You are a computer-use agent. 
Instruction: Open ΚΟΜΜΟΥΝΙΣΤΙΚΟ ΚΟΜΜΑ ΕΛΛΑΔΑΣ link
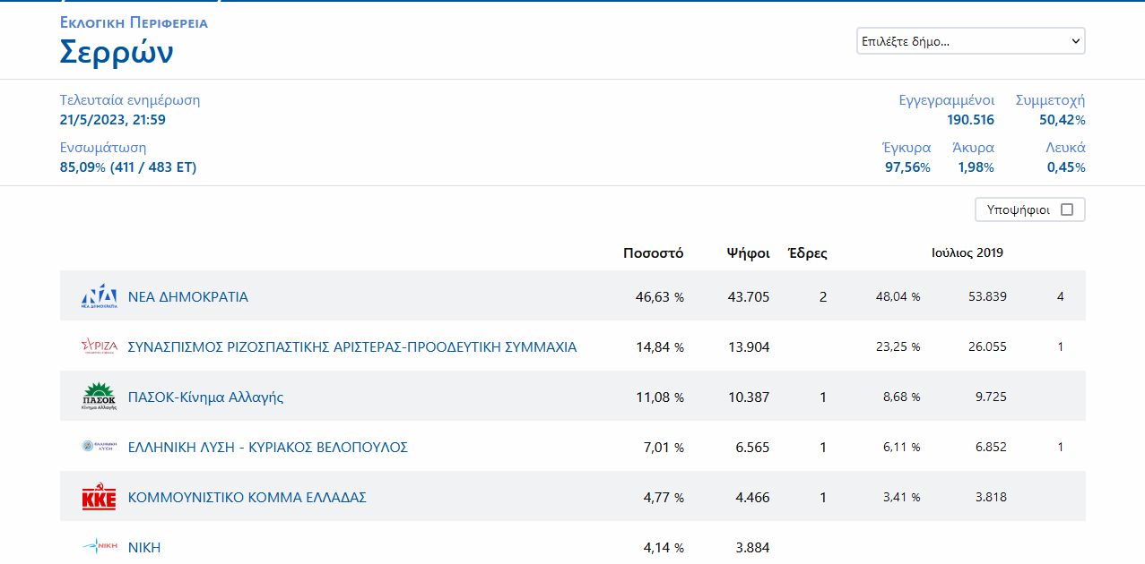[x=247, y=498]
